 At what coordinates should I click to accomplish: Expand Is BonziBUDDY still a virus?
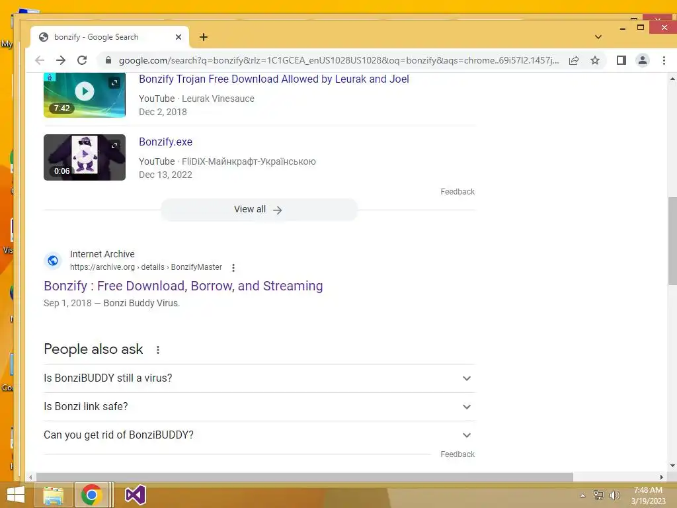[x=259, y=378]
